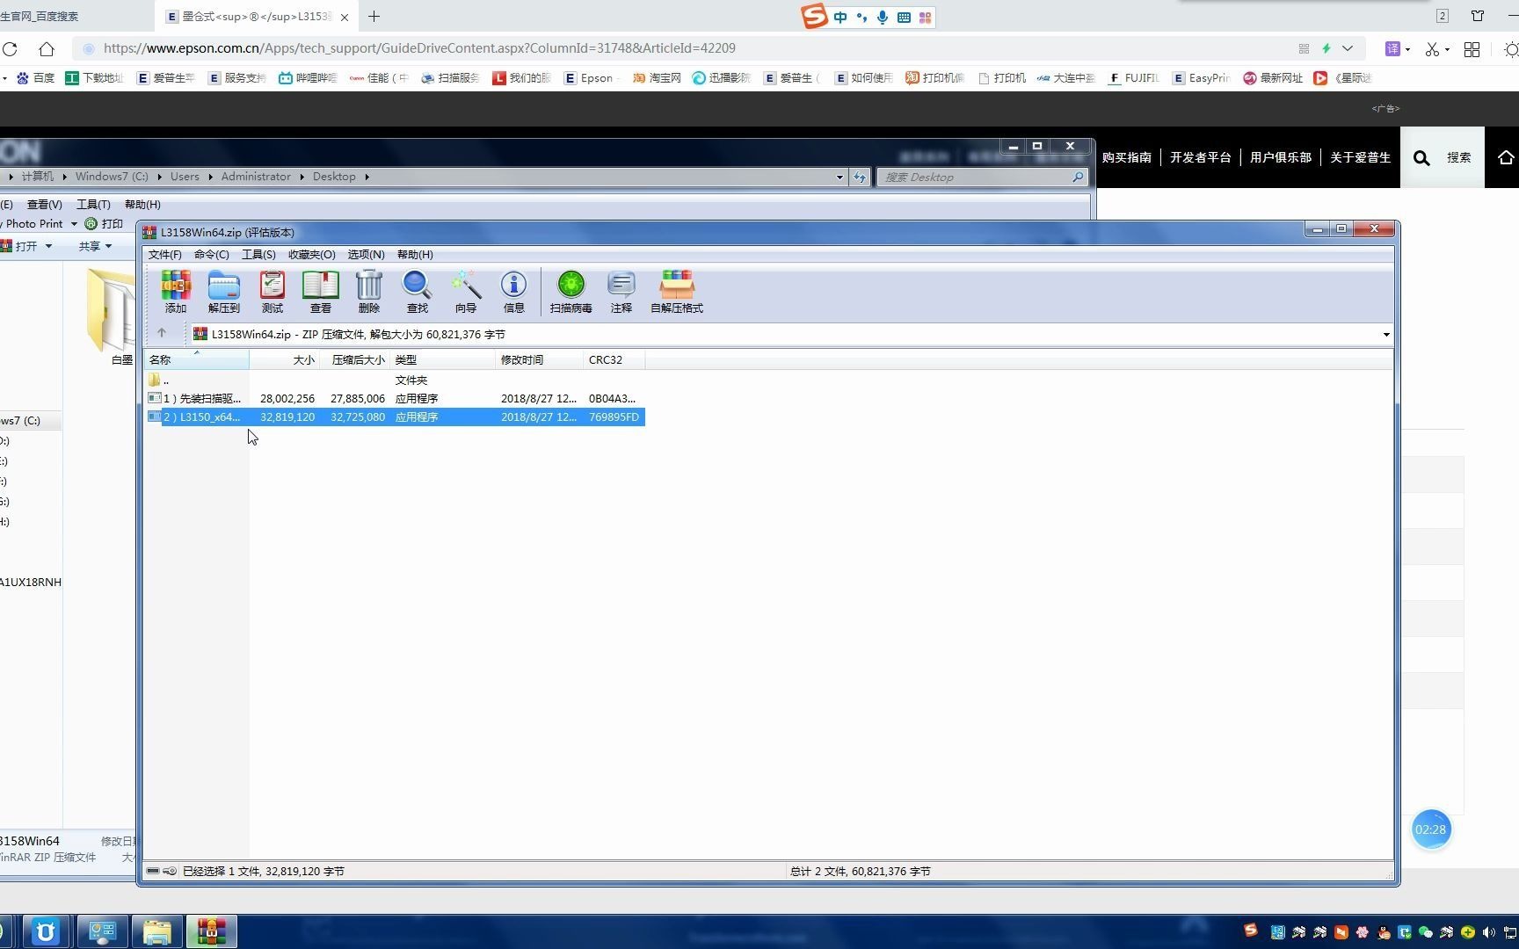Open the Favorites (收藏夹) menu in WinRAR
1519x949 pixels.
tap(312, 255)
